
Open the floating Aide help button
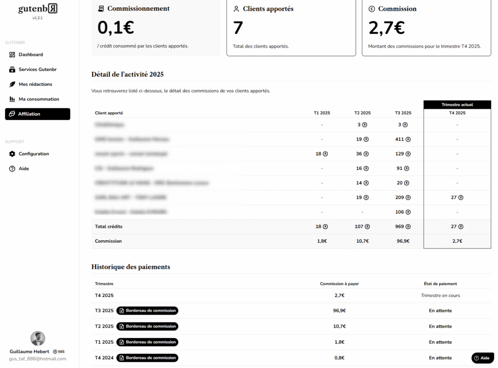click(482, 358)
